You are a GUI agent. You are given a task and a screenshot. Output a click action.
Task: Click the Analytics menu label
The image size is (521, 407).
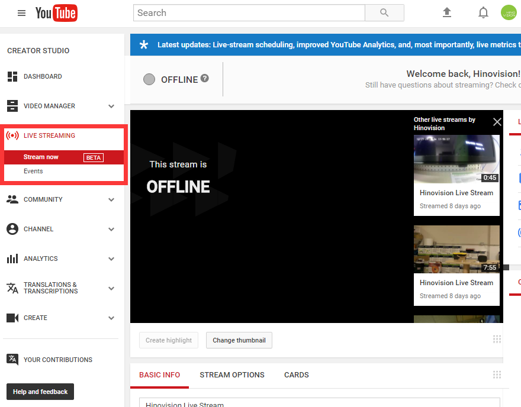tap(40, 259)
